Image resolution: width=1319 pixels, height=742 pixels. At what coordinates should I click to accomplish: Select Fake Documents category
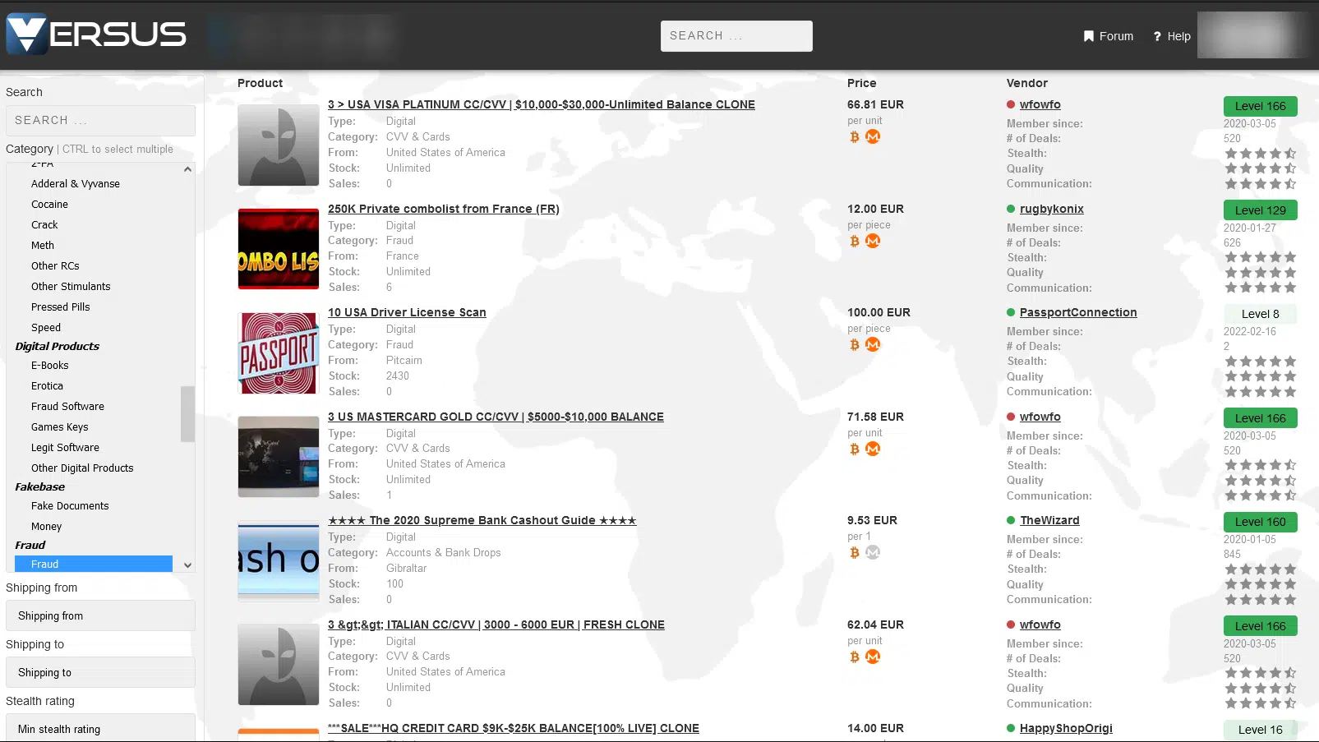point(70,506)
